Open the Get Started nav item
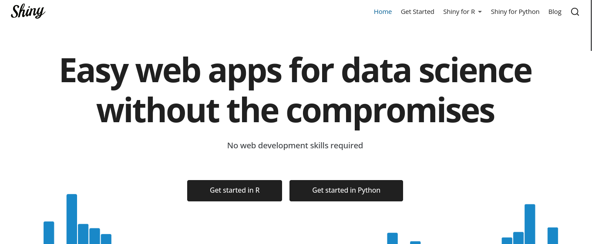The height and width of the screenshot is (244, 592). pos(417,12)
